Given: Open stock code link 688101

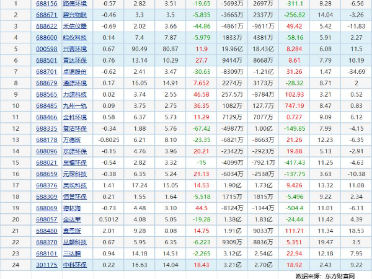Looking at the screenshot, I should click(x=46, y=254).
